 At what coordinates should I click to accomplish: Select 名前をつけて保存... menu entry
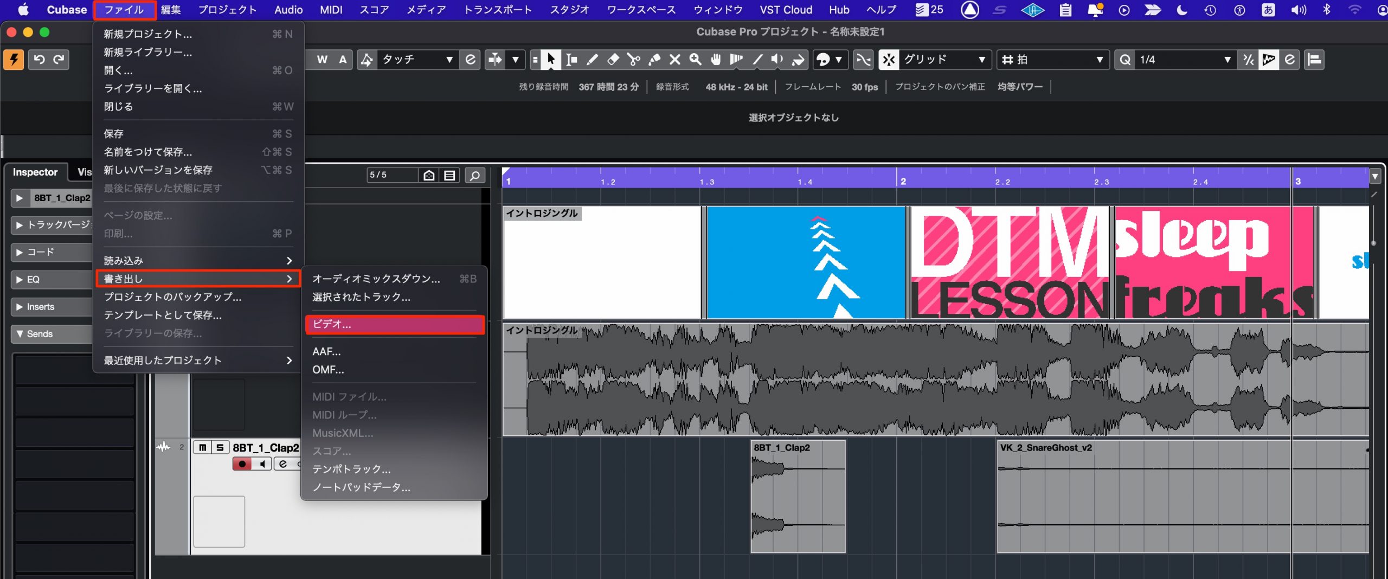(x=198, y=152)
